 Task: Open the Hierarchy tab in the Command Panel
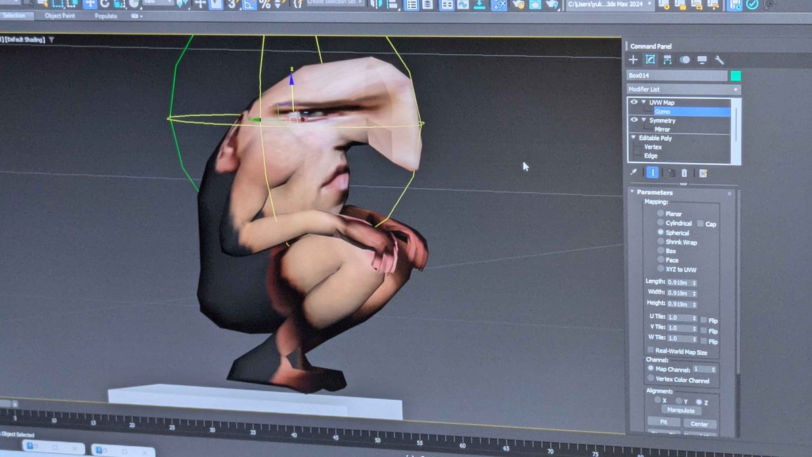[667, 60]
